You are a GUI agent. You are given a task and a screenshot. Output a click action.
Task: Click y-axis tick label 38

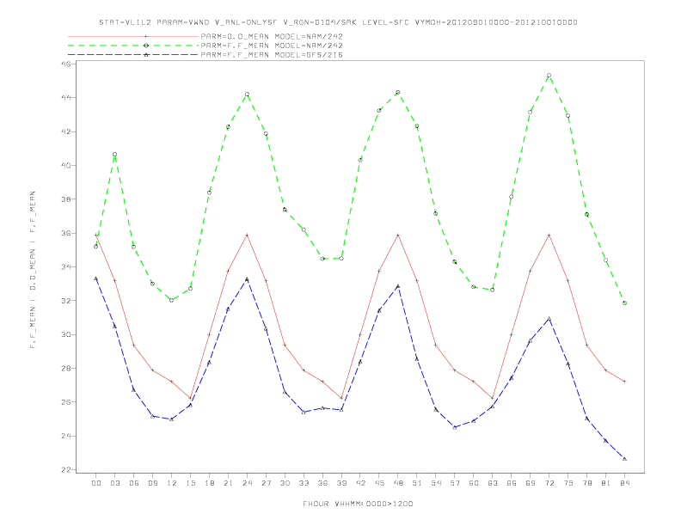[x=67, y=199]
